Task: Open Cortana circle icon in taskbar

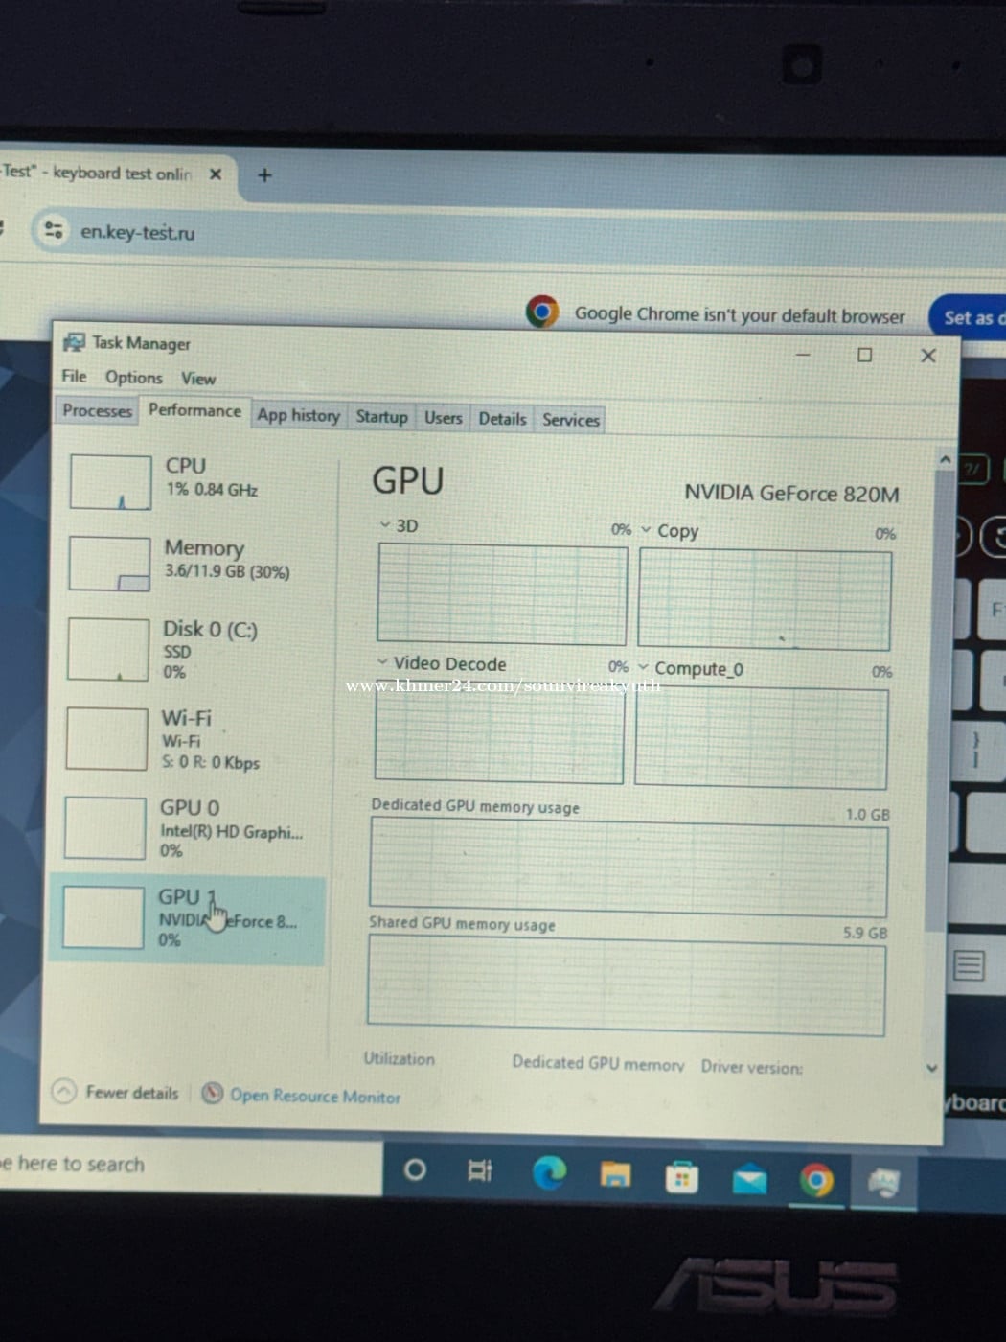Action: [415, 1169]
